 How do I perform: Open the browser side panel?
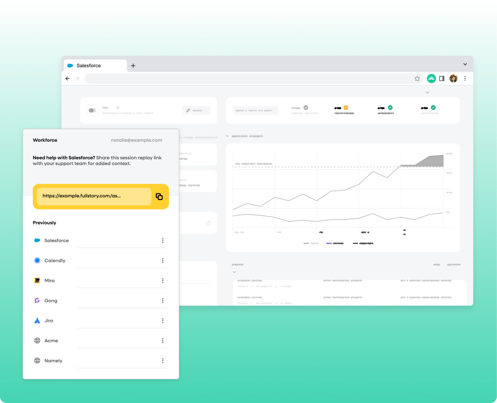[442, 79]
